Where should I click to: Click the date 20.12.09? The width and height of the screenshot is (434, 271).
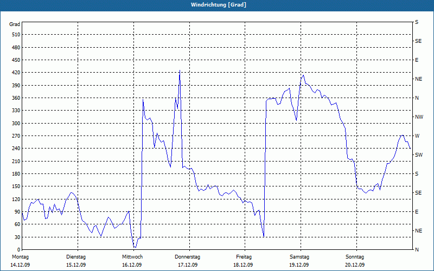pyautogui.click(x=355, y=265)
